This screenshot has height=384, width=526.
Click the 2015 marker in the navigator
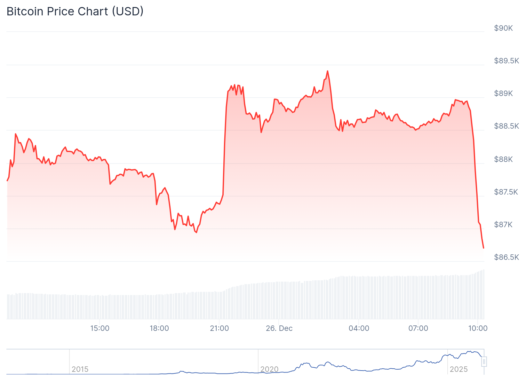[x=80, y=369]
